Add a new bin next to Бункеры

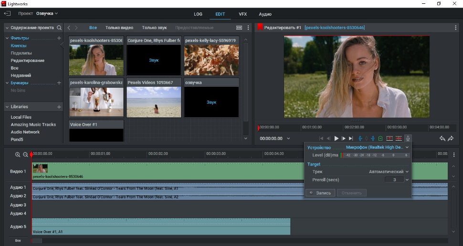point(59,83)
